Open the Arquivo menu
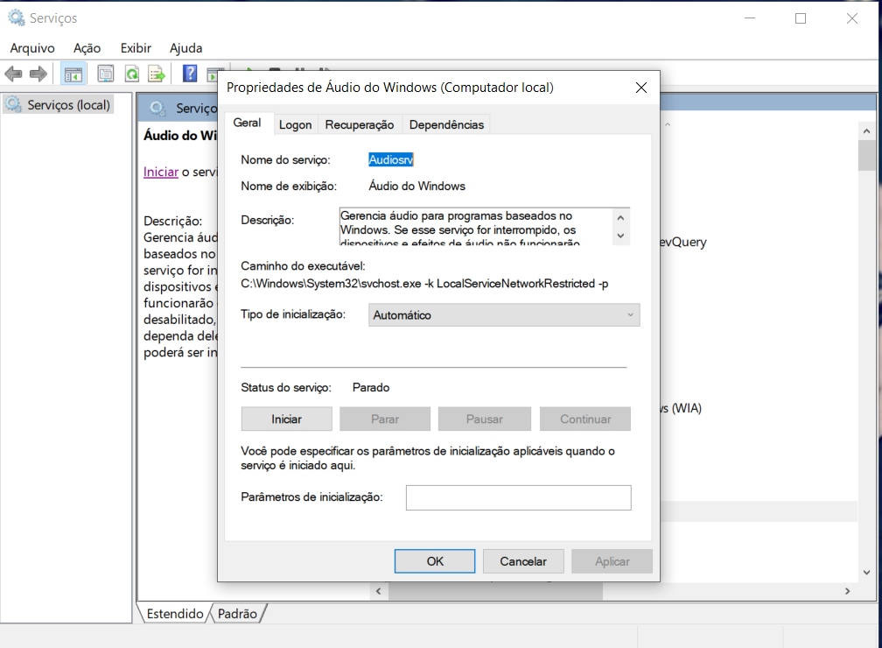The image size is (882, 648). click(x=32, y=48)
